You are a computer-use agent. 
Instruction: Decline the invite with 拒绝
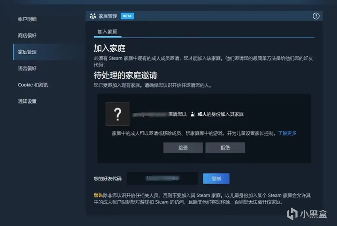click(x=225, y=148)
